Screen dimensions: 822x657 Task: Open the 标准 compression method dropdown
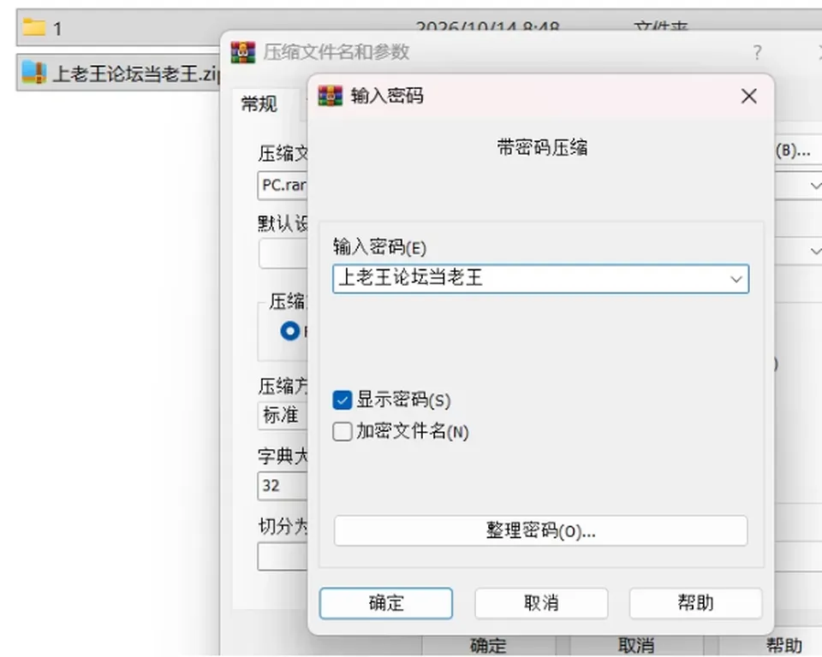283,416
